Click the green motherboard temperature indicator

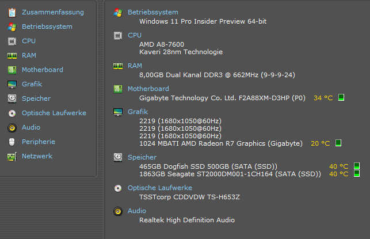[341, 97]
